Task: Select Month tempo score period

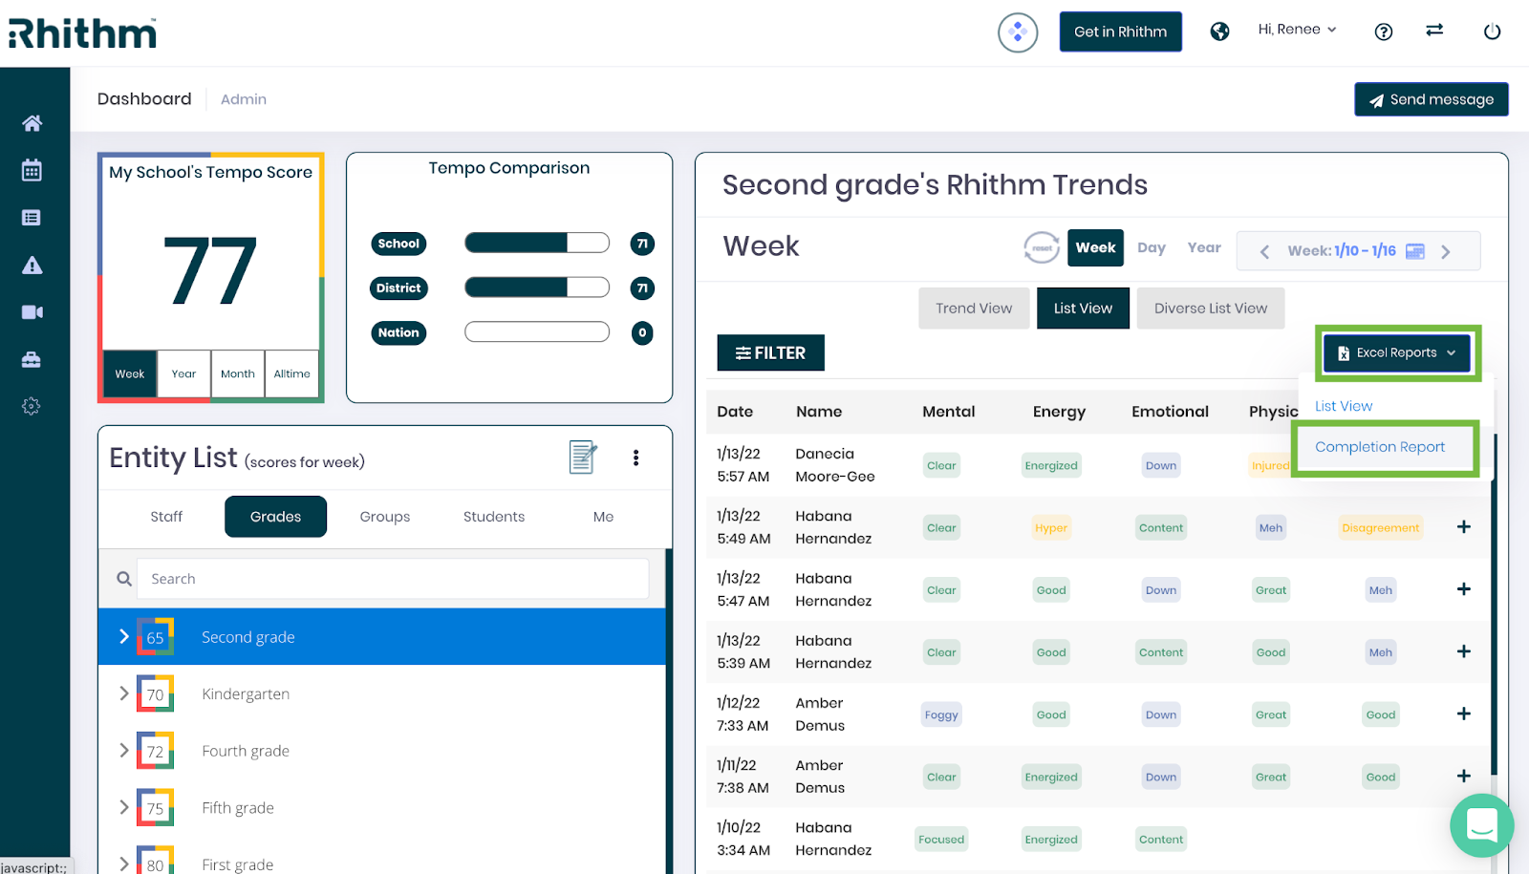Action: (238, 373)
